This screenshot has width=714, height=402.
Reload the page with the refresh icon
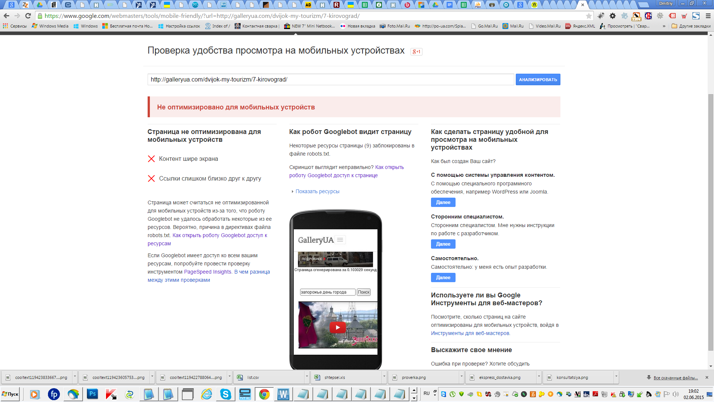[28, 16]
